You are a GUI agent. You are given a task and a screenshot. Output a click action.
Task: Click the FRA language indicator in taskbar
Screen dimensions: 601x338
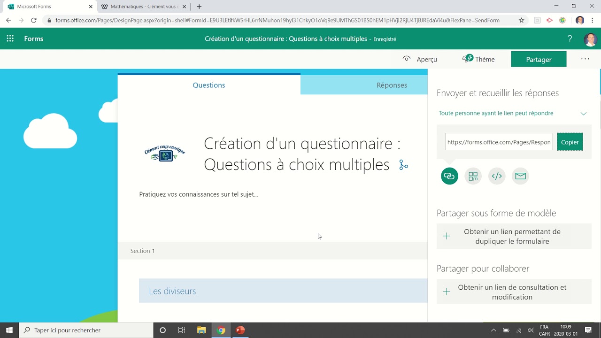pos(544,330)
